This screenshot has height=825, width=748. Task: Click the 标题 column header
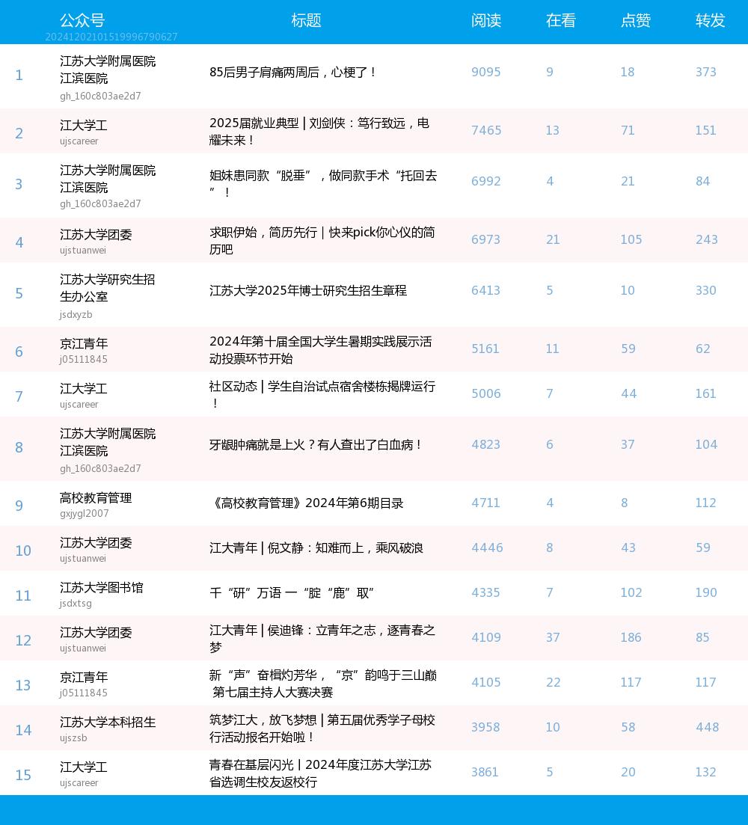[x=306, y=21]
